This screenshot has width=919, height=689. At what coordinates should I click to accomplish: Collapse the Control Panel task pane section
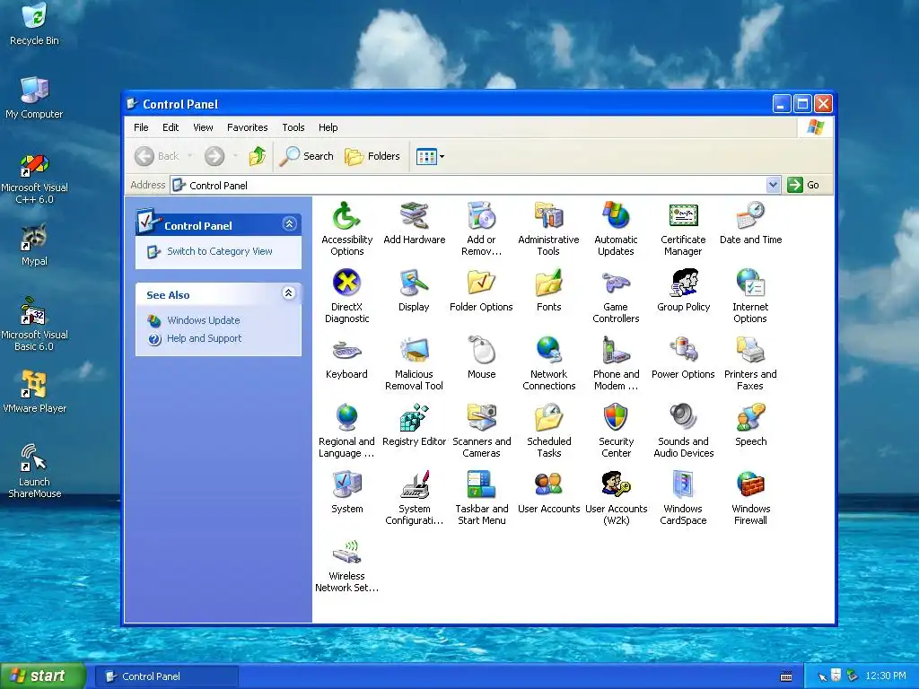click(289, 223)
